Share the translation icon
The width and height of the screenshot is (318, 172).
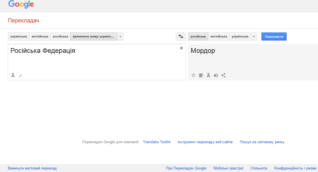[x=223, y=75]
